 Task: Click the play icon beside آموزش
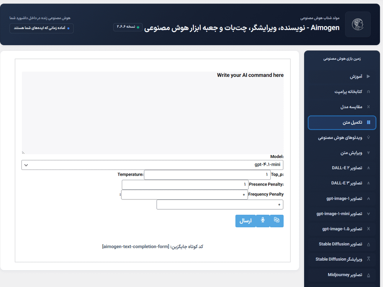click(x=369, y=77)
